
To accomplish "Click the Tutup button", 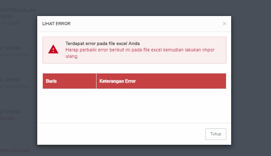I will (x=216, y=134).
